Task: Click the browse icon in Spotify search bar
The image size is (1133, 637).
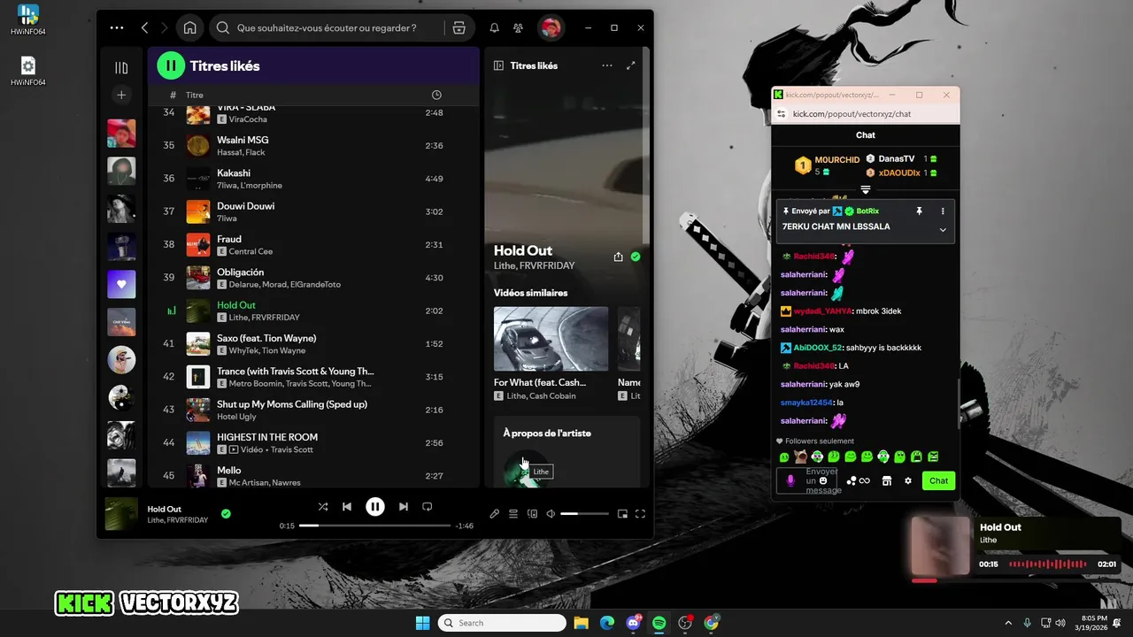Action: tap(459, 27)
